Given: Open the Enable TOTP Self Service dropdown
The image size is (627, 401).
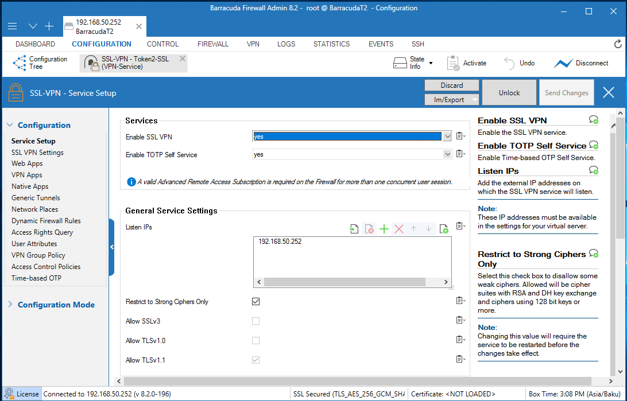Looking at the screenshot, I should pyautogui.click(x=447, y=154).
